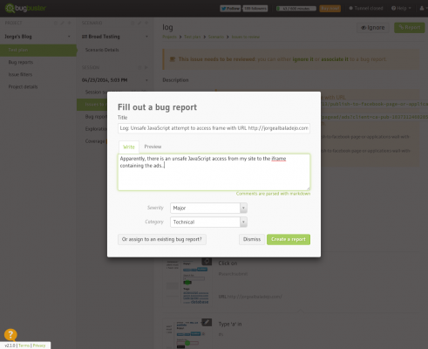Click the bug report Title input field
The image size is (428, 349).
(214, 128)
